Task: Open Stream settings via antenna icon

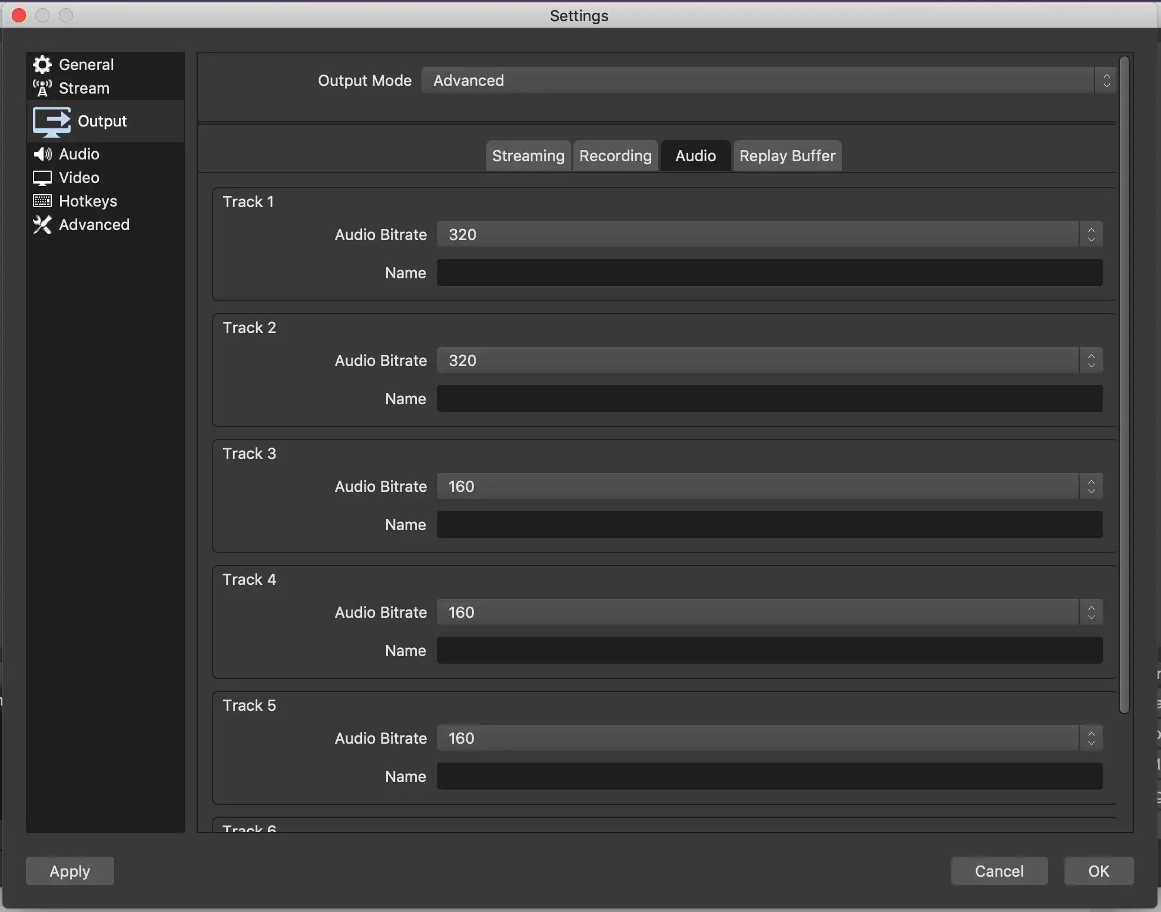Action: pyautogui.click(x=42, y=88)
